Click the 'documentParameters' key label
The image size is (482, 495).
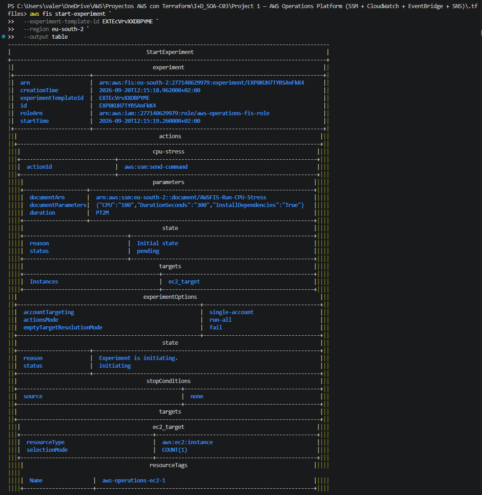tap(58, 205)
